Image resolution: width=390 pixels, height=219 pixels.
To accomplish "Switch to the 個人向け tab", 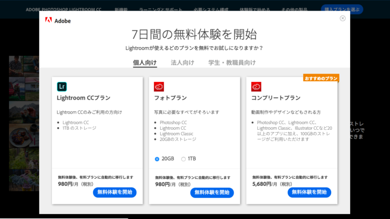I will click(x=145, y=63).
